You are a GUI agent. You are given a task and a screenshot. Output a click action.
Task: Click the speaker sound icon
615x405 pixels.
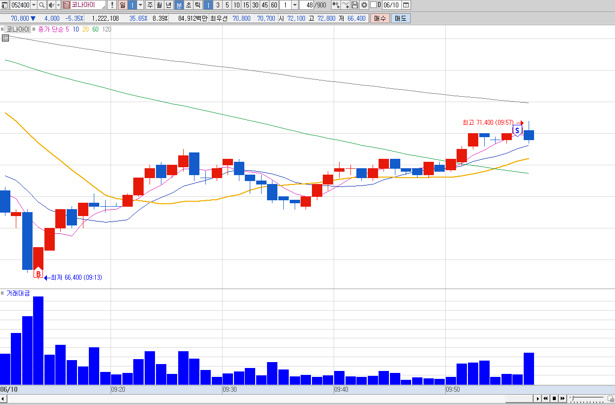coord(52,5)
